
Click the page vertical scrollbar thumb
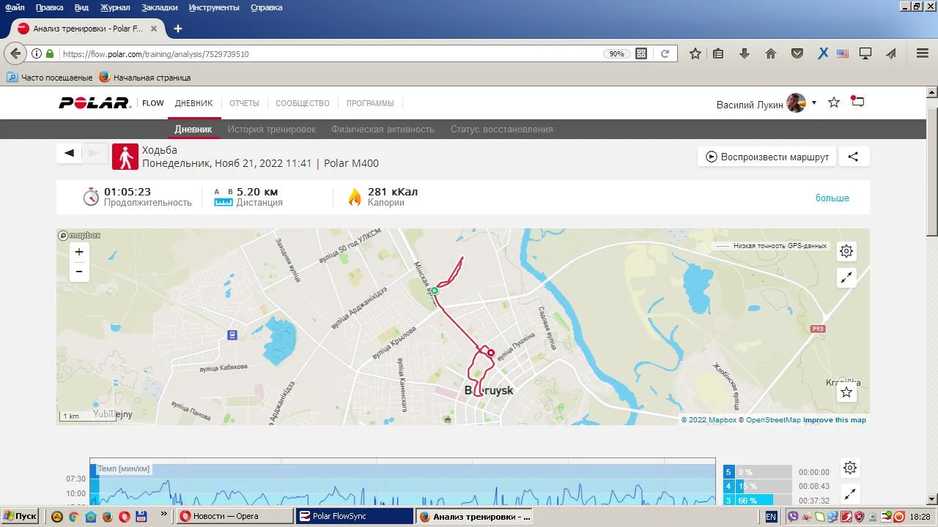pyautogui.click(x=932, y=171)
